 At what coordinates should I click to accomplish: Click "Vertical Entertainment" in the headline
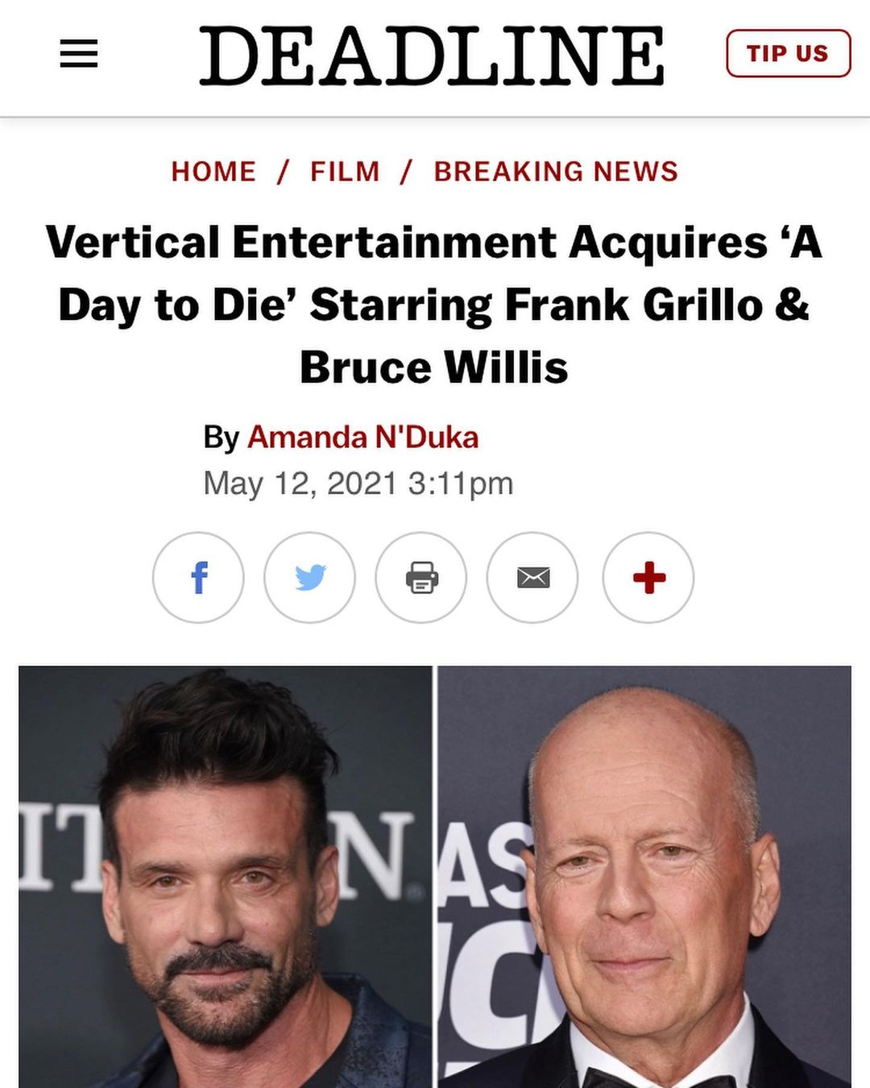[301, 242]
